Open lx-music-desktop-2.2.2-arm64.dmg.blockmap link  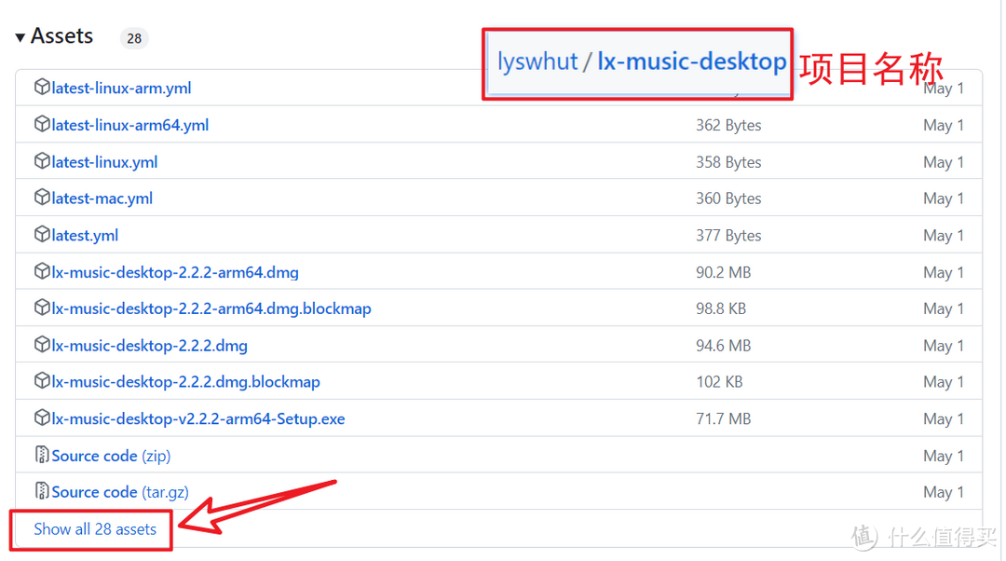pos(211,308)
